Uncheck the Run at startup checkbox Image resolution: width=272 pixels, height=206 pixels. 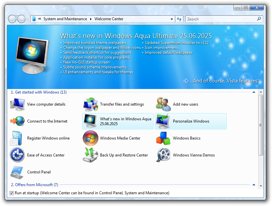pyautogui.click(x=12, y=193)
